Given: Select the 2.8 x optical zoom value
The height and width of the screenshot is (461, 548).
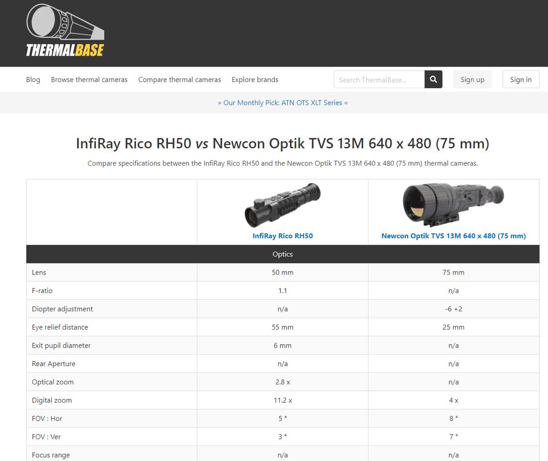Looking at the screenshot, I should click(x=283, y=382).
